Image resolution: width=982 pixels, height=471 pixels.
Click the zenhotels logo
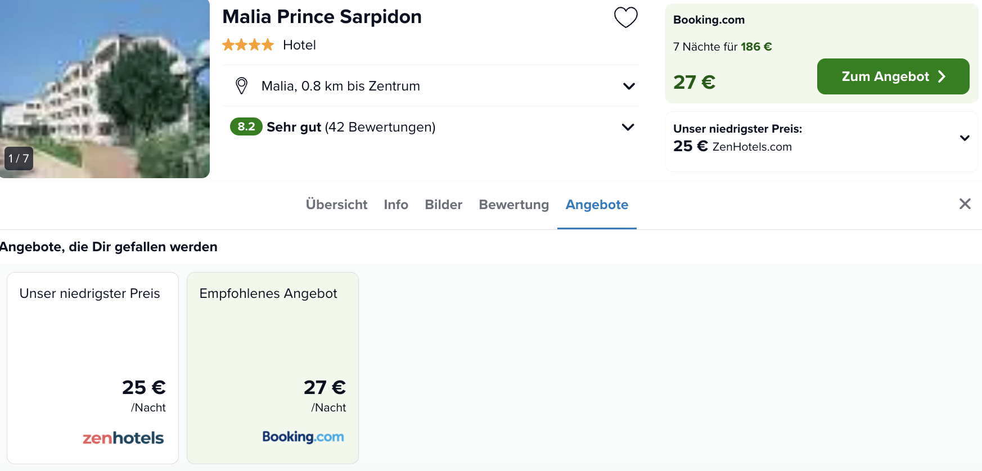coord(123,438)
